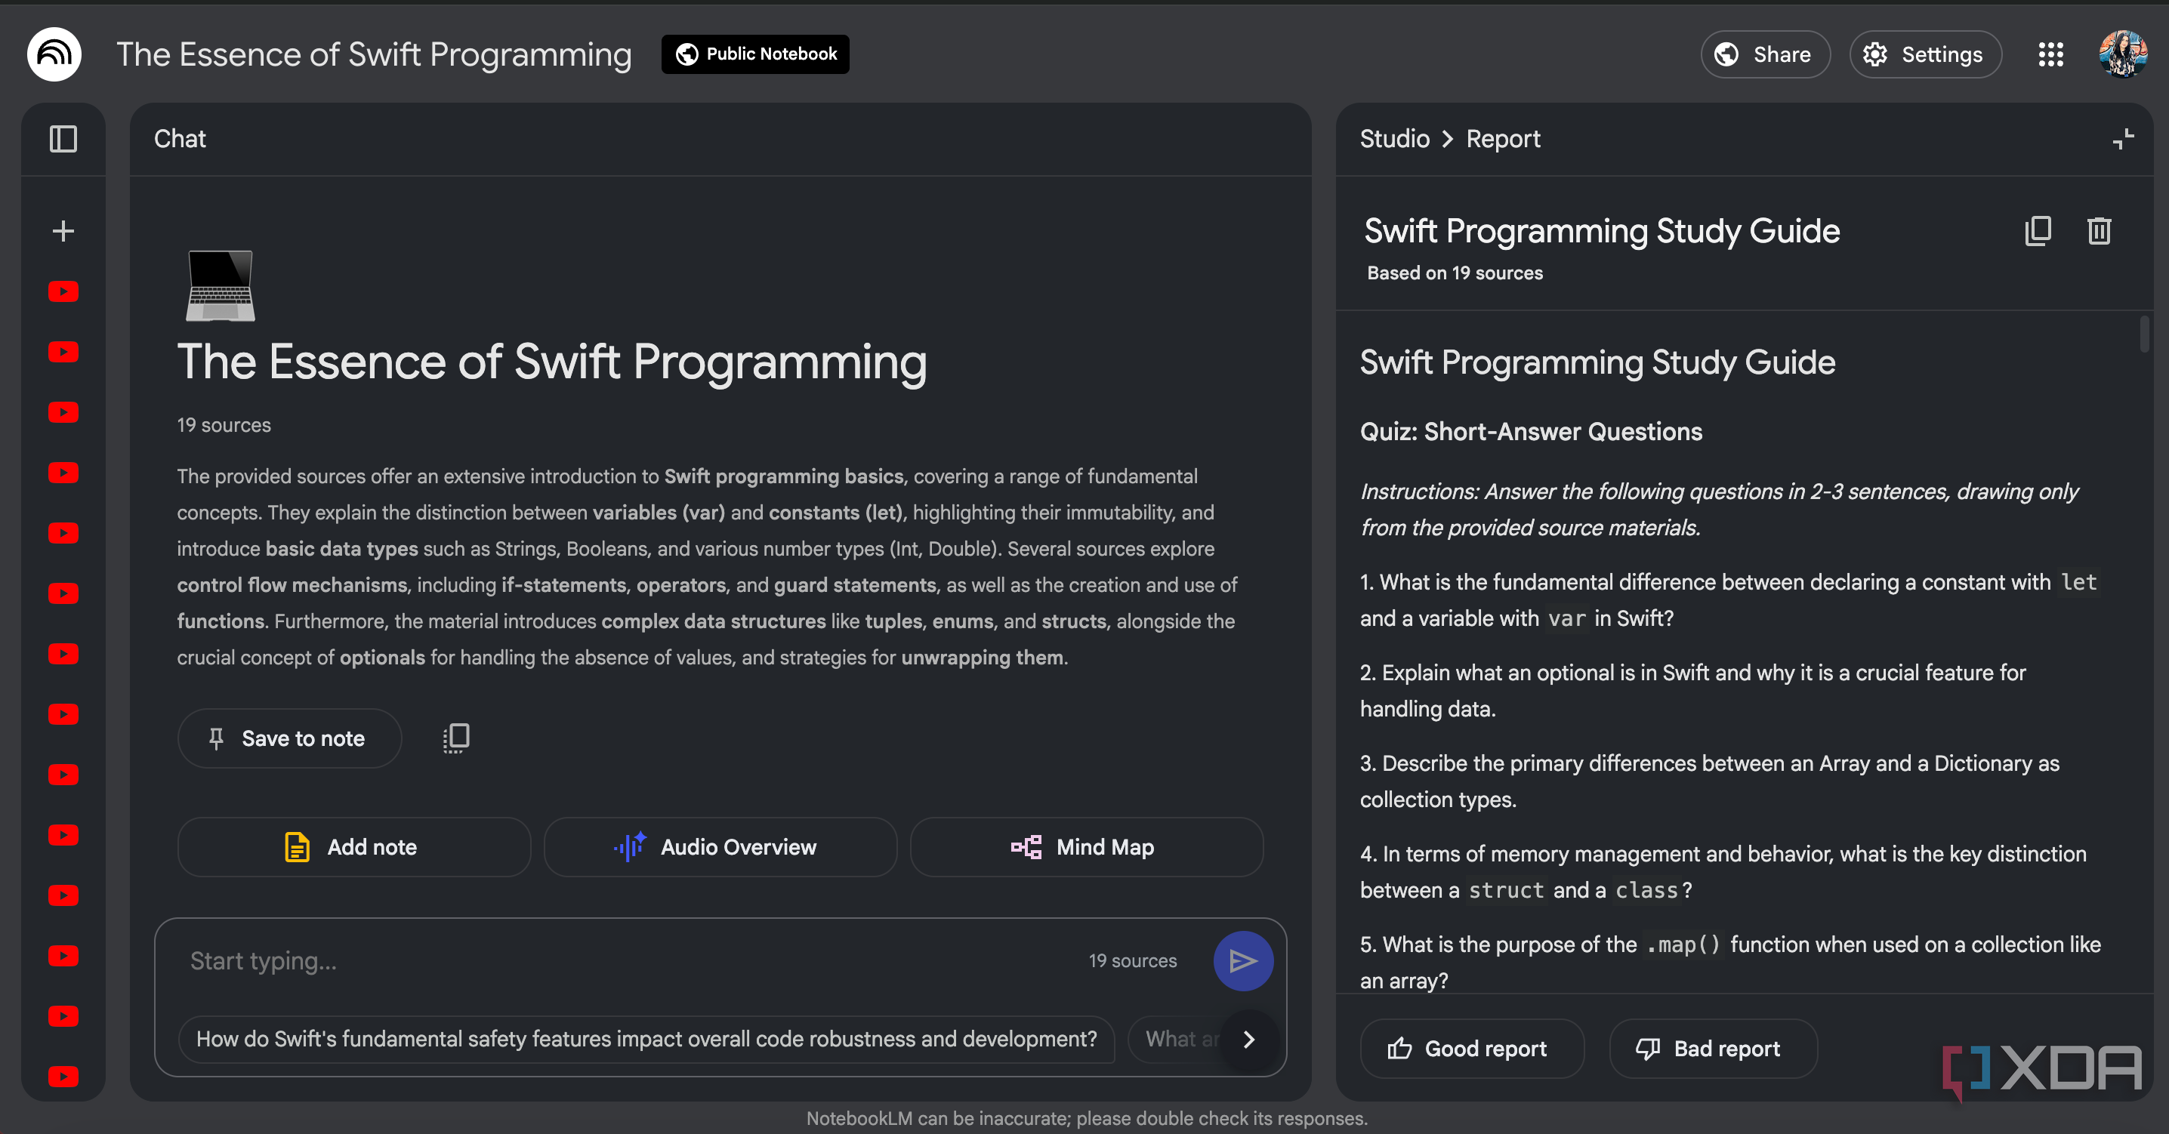Click the NotebookLM logo icon
The width and height of the screenshot is (2169, 1134).
point(54,54)
